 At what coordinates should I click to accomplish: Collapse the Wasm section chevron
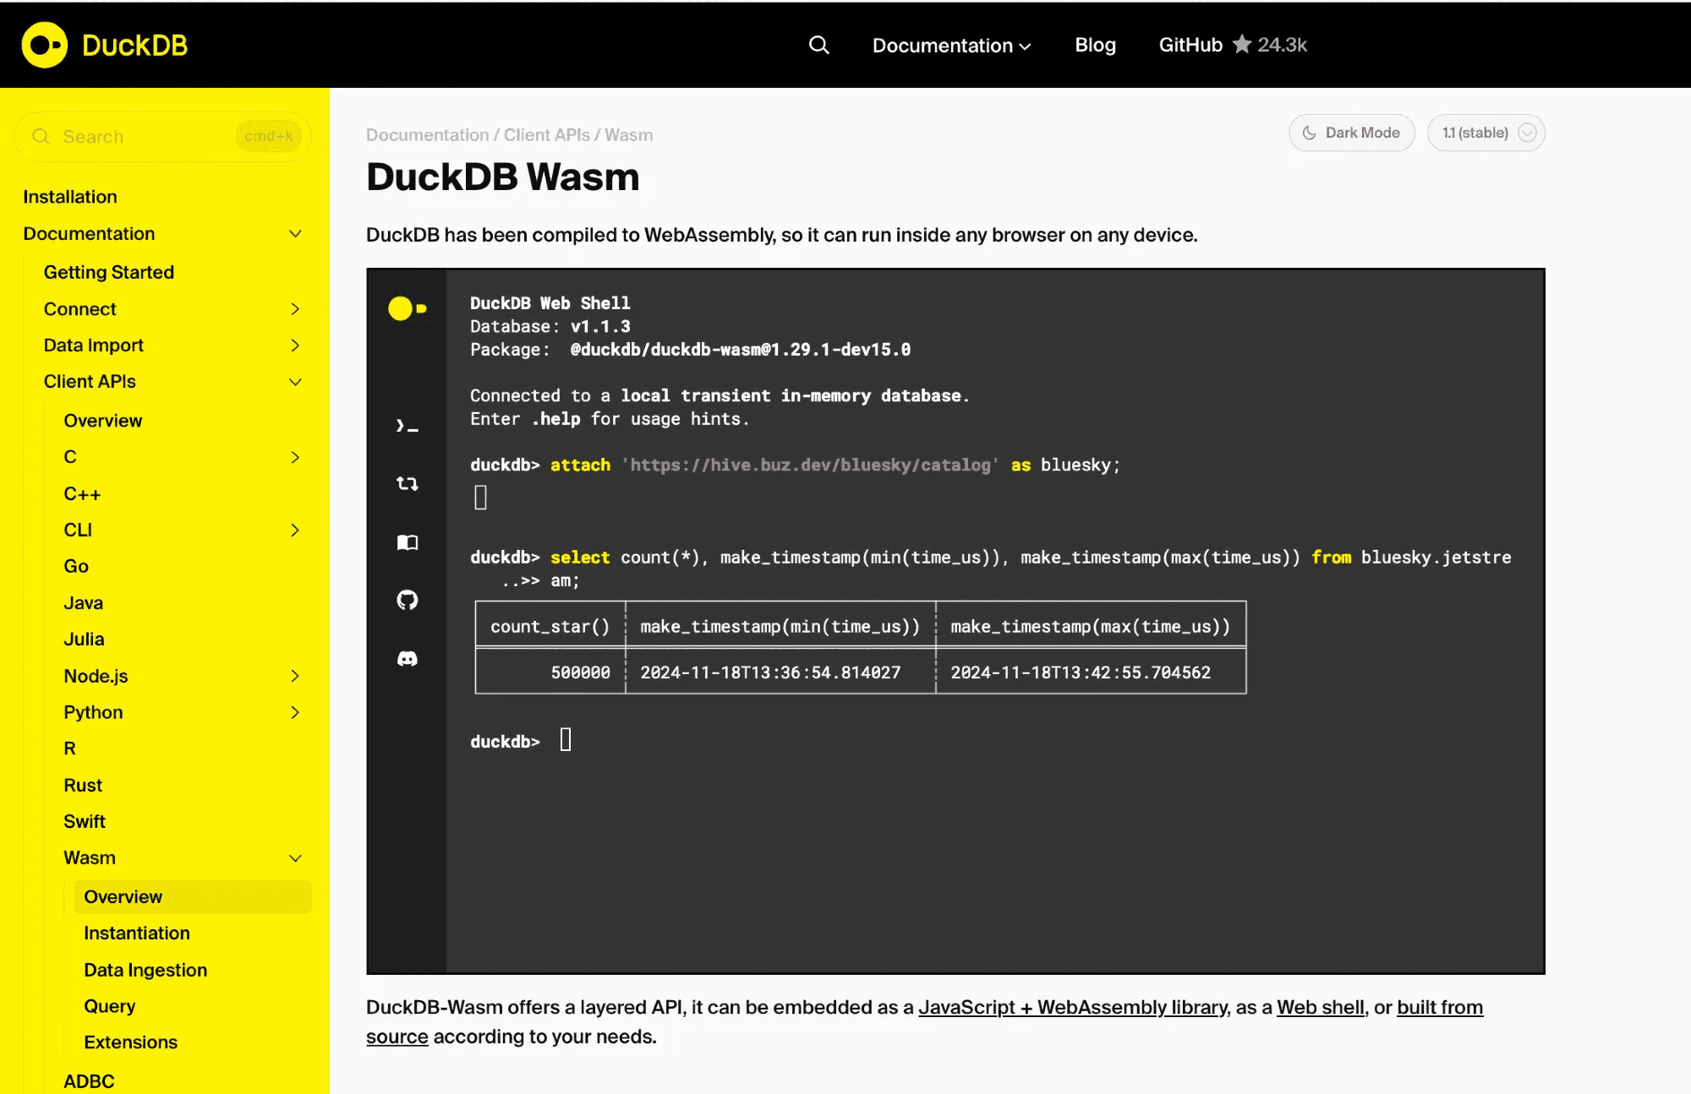(295, 858)
